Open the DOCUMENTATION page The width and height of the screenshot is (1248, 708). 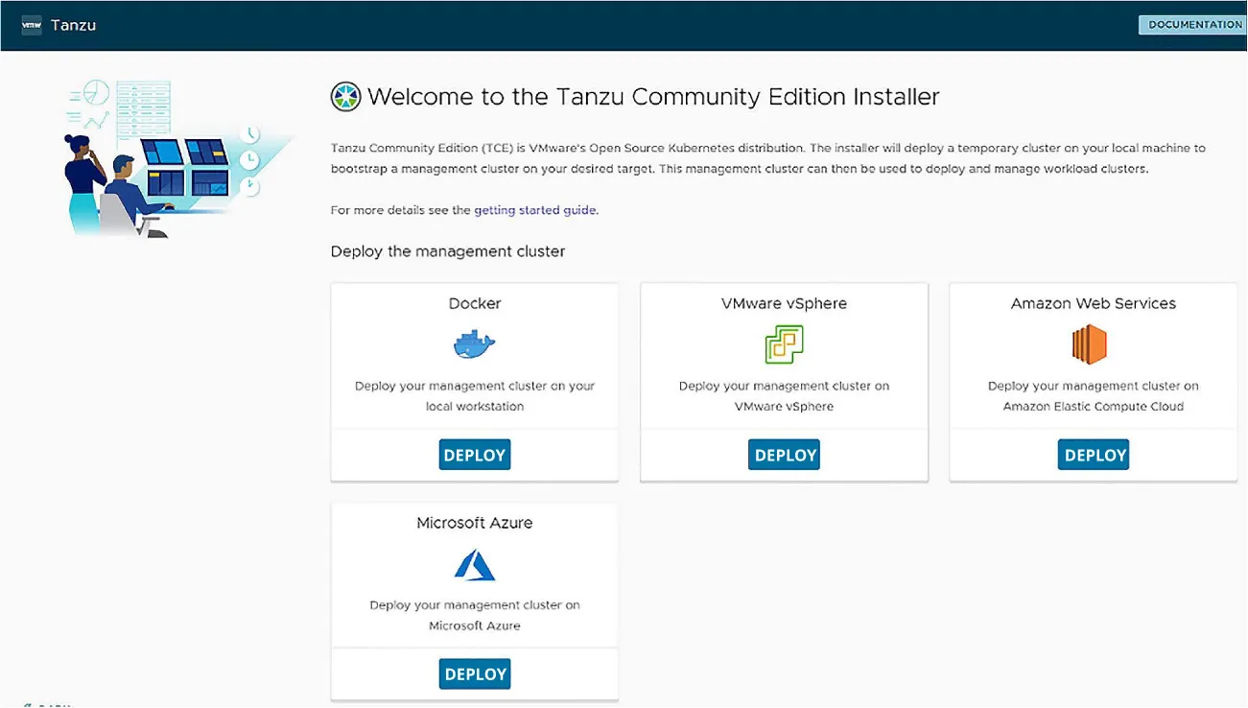[1191, 24]
